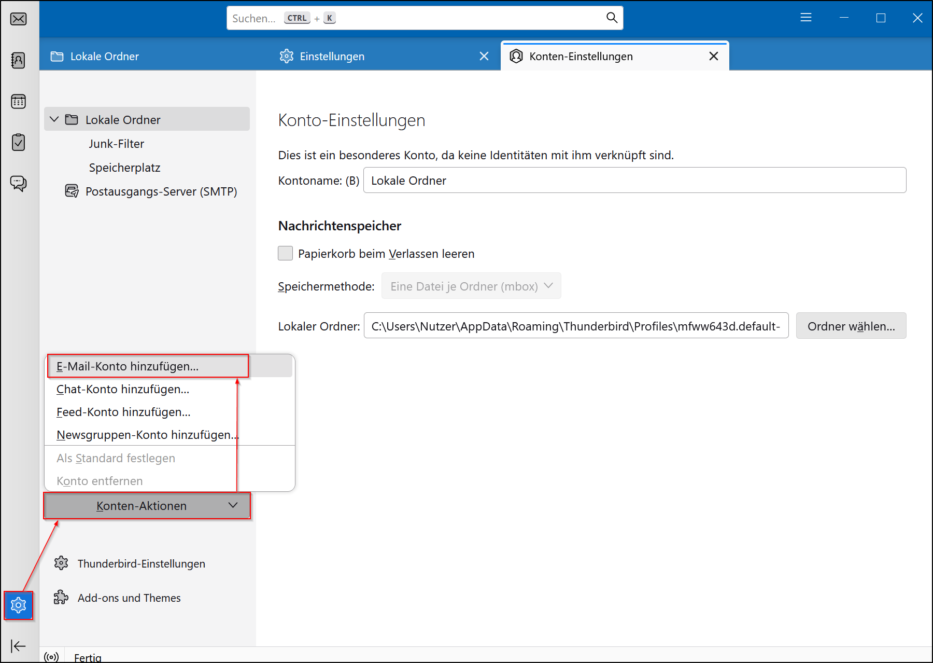Open the Chat space icon
The image size is (933, 663).
tap(19, 183)
